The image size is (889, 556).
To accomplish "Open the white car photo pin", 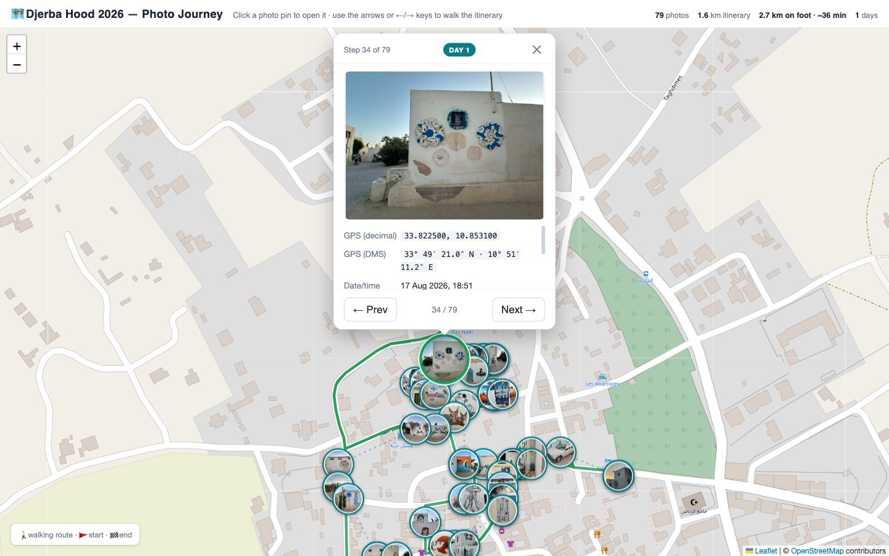I will [560, 452].
